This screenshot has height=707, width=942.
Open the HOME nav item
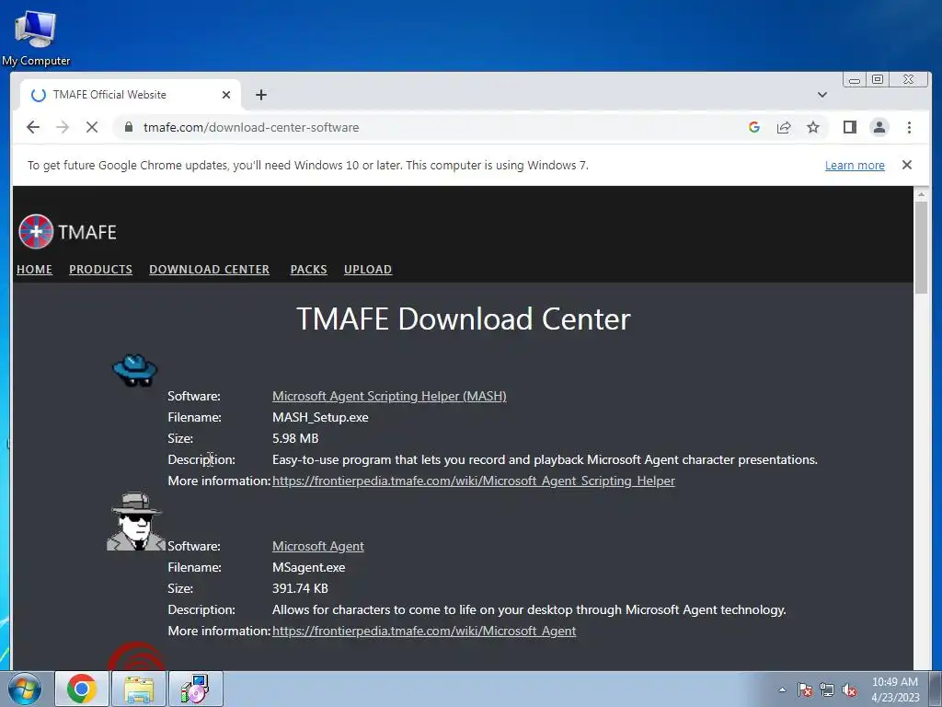(34, 270)
